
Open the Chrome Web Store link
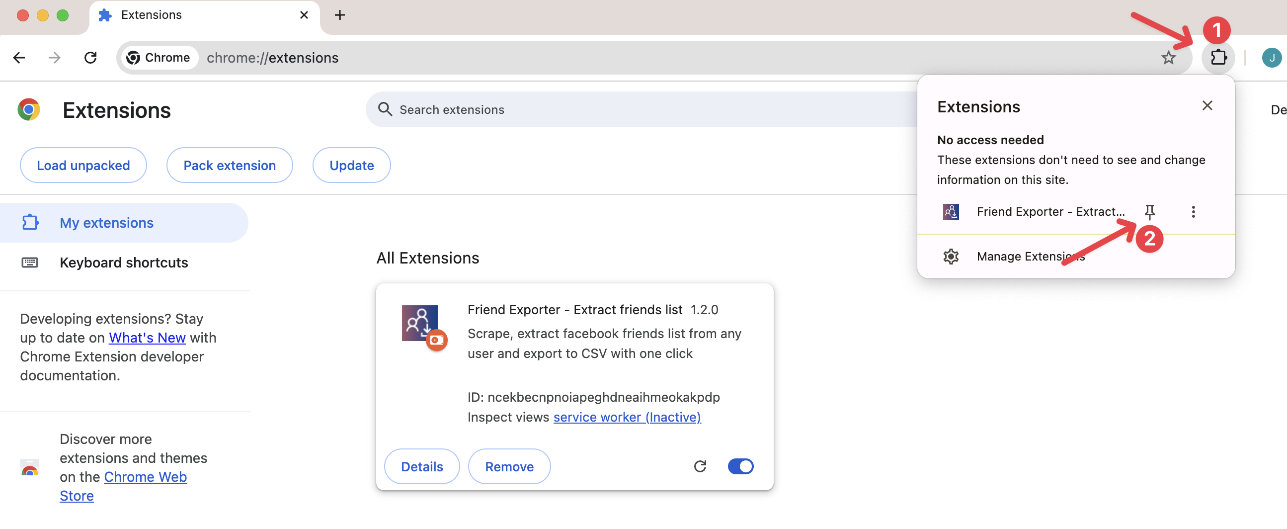[123, 487]
